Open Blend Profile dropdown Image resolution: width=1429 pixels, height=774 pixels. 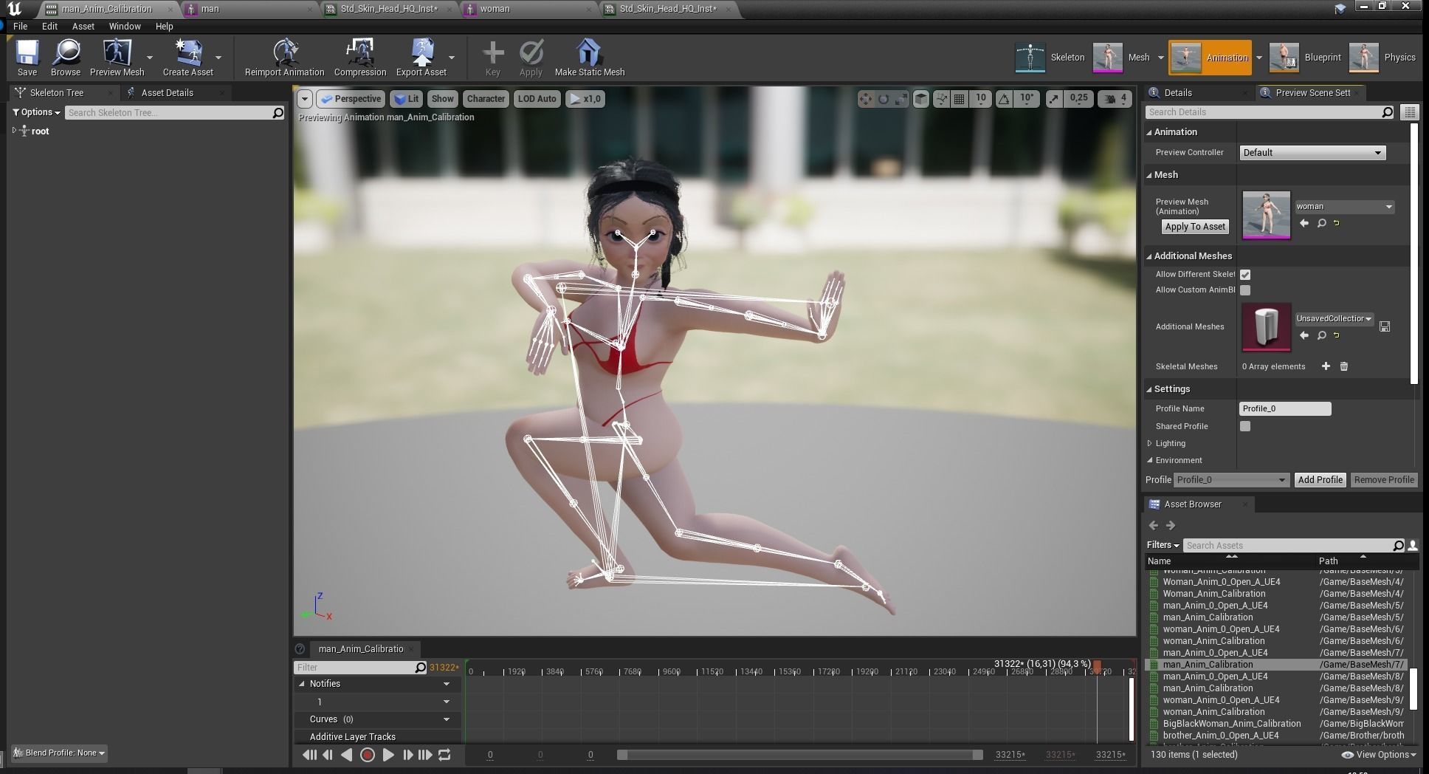pyautogui.click(x=60, y=753)
